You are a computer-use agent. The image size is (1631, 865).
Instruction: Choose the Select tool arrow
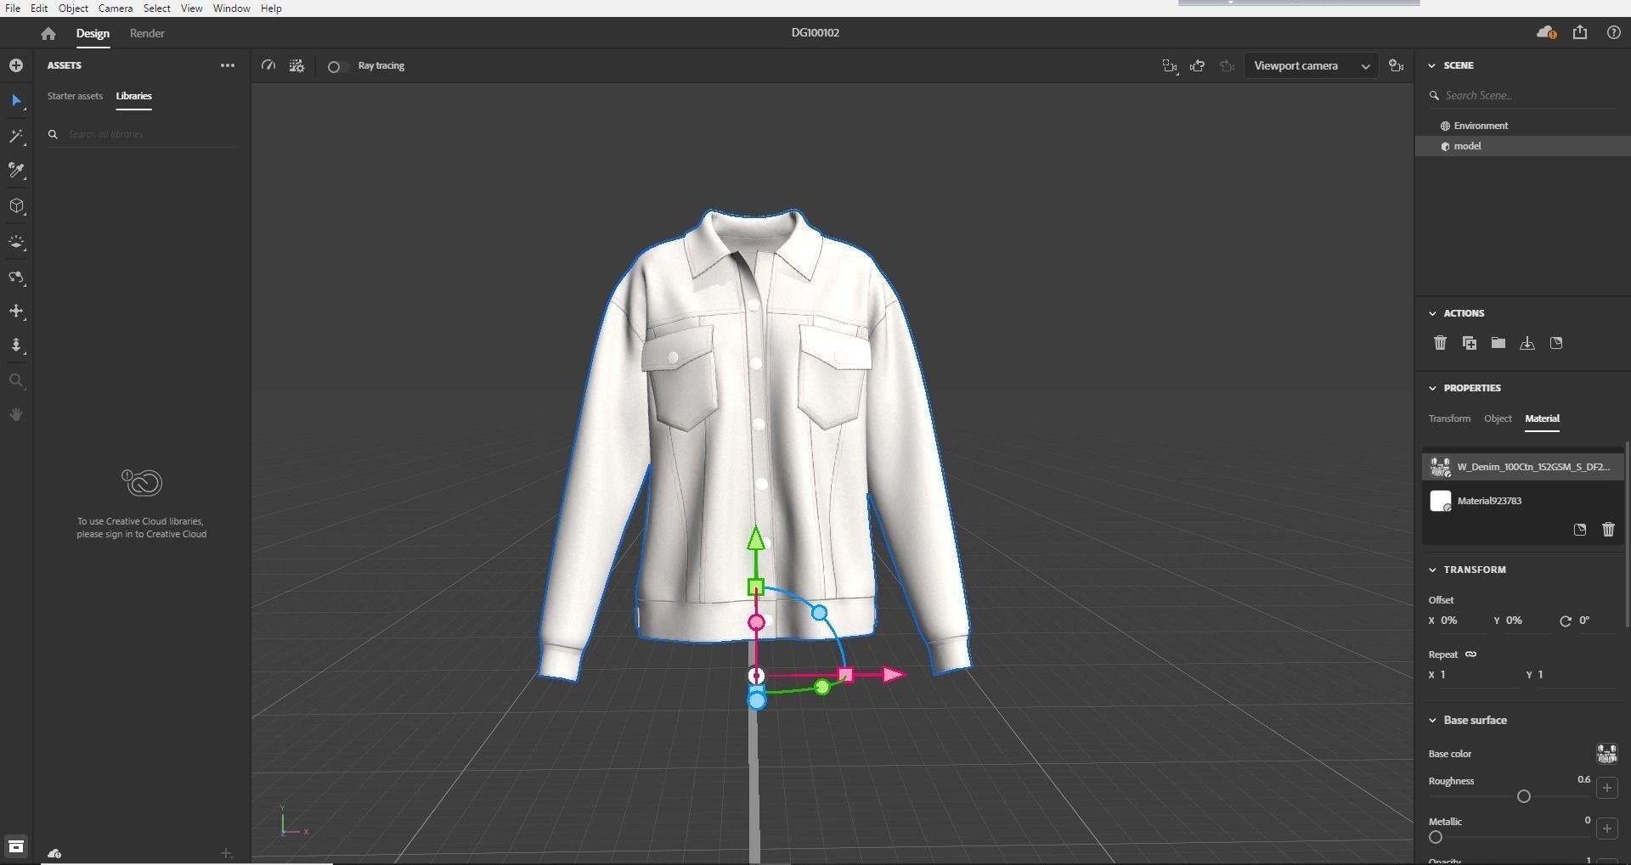(x=16, y=101)
